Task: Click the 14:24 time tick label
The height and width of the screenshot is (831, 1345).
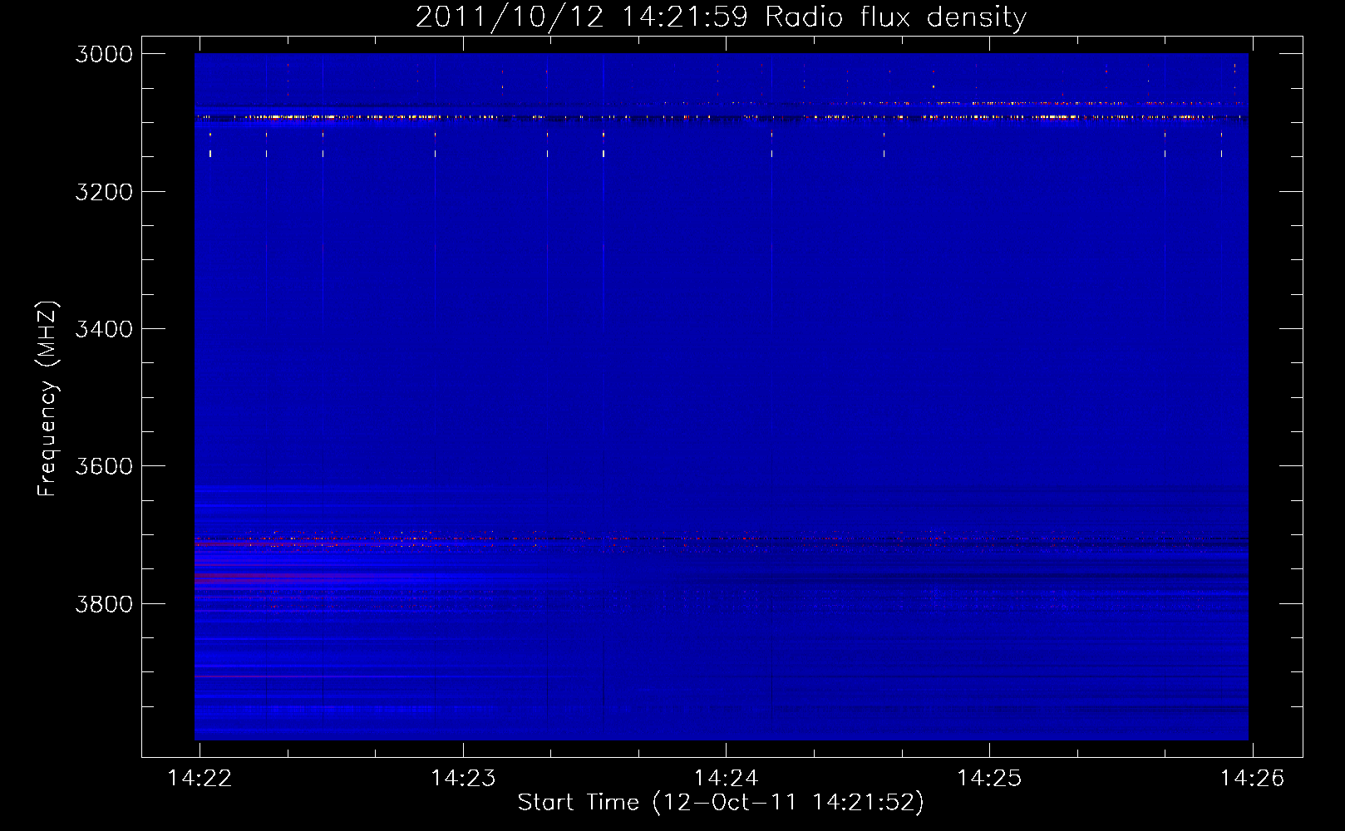Action: [x=727, y=778]
